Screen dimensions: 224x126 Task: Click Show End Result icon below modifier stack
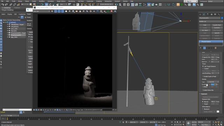point(204,48)
